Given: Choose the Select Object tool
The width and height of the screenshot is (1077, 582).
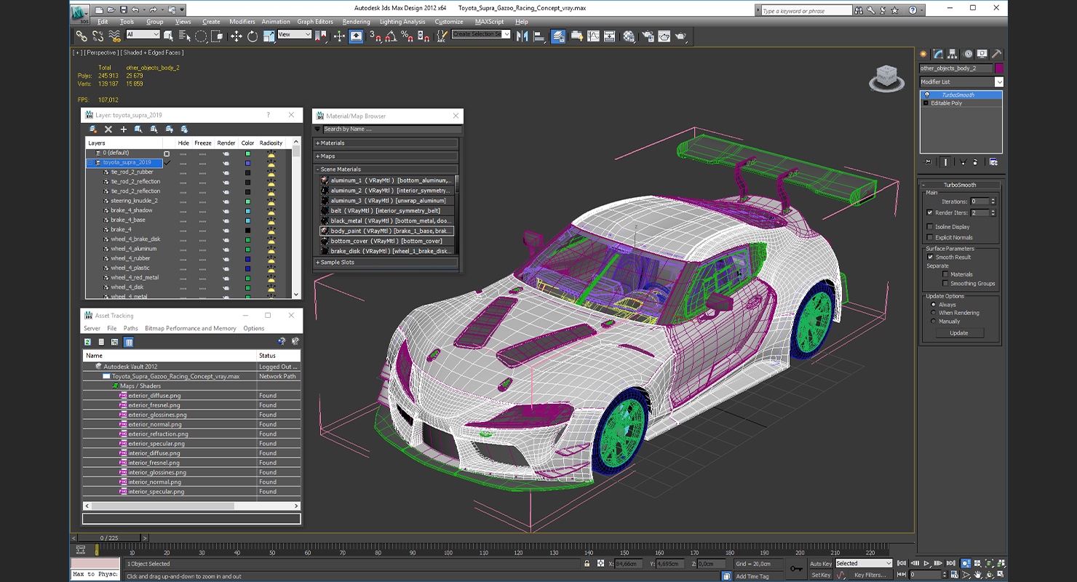Looking at the screenshot, I should pyautogui.click(x=168, y=36).
